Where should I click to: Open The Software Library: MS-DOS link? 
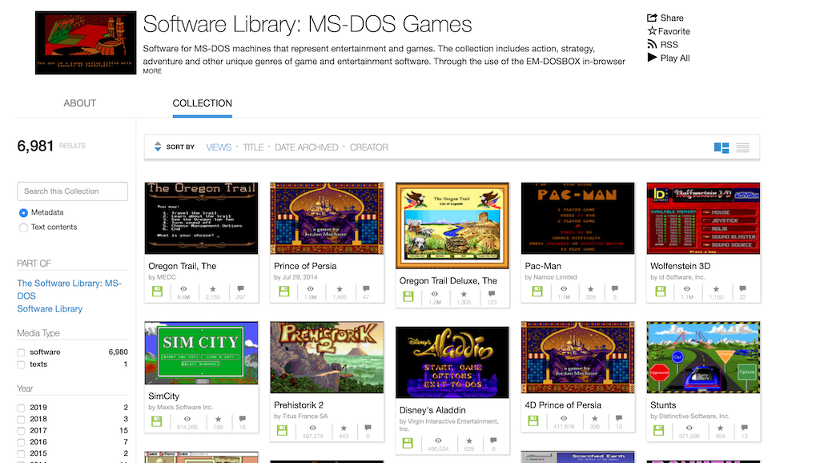coord(69,289)
